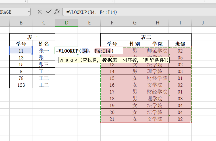
Task: Select the cell with name 王一
Action: pyautogui.click(x=44, y=71)
